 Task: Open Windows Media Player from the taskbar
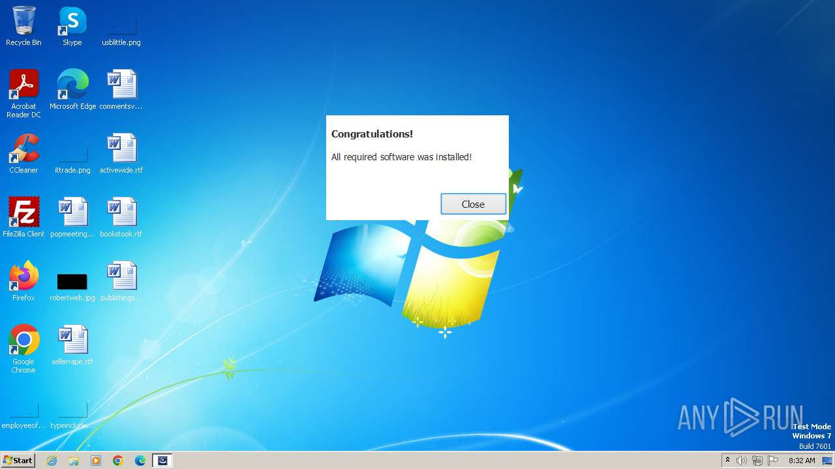tap(96, 461)
